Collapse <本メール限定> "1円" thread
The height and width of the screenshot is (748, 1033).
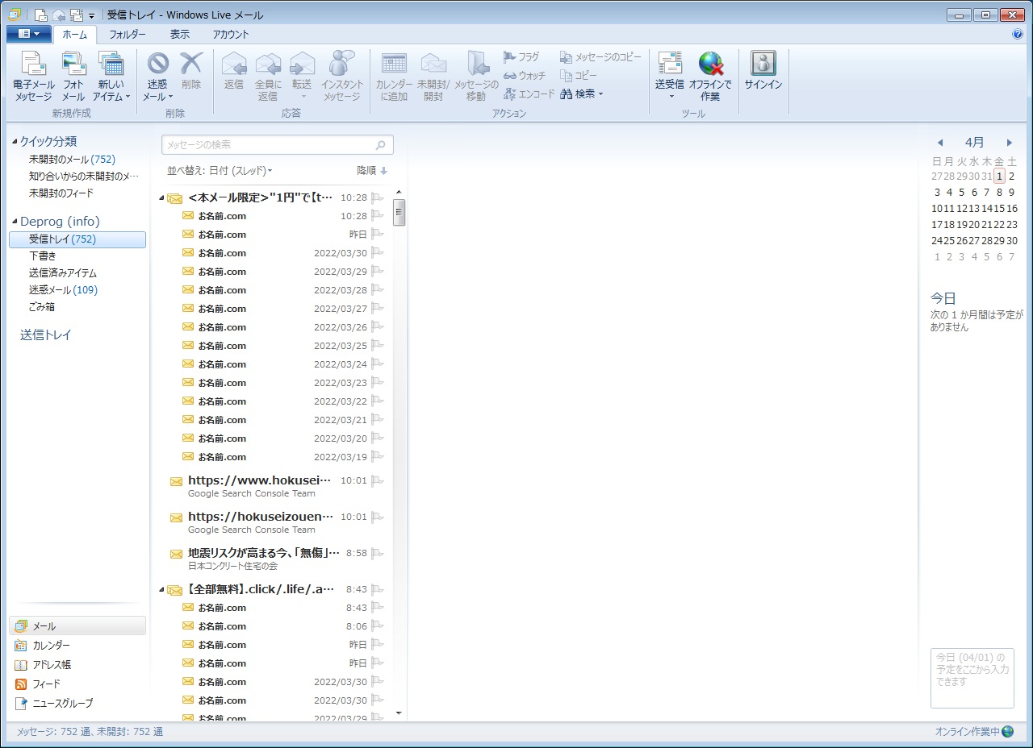pos(161,198)
